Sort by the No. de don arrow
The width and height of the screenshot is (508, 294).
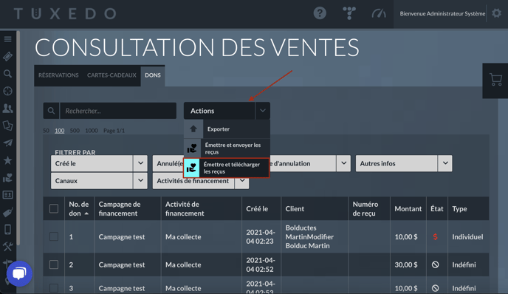pos(86,213)
